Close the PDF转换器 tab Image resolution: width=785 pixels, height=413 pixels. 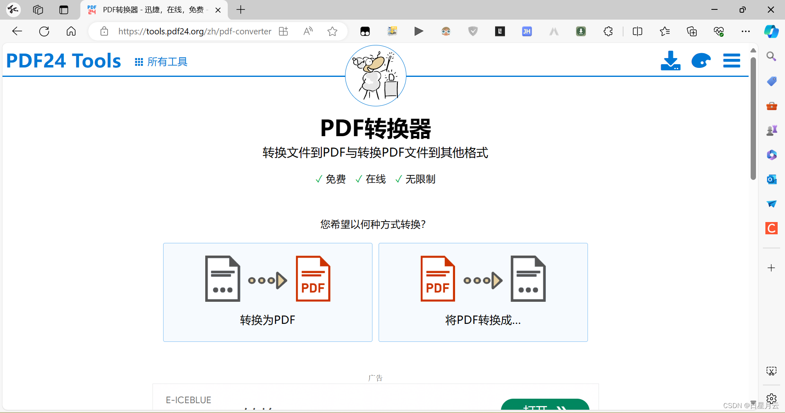[218, 10]
